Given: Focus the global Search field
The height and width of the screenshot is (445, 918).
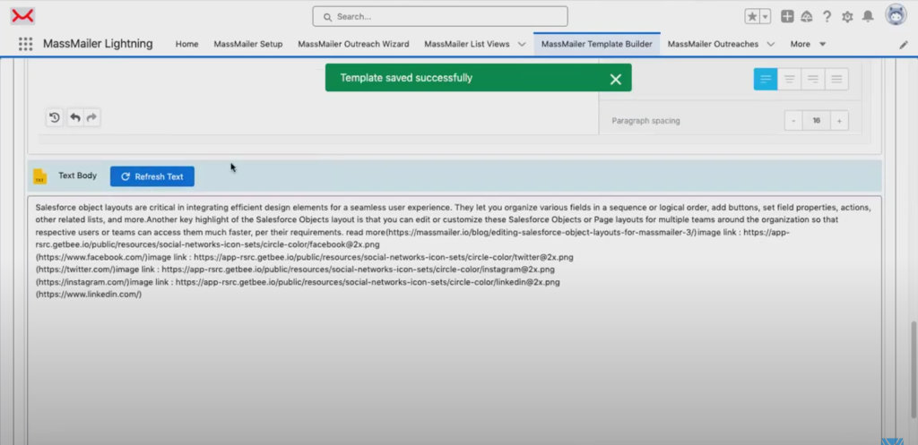Looking at the screenshot, I should [x=440, y=16].
